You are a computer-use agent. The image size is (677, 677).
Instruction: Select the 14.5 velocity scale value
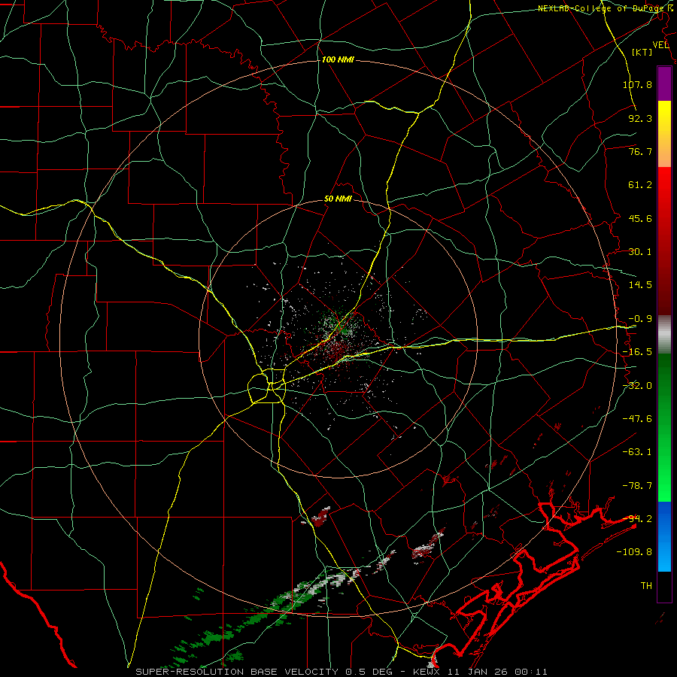(x=640, y=285)
